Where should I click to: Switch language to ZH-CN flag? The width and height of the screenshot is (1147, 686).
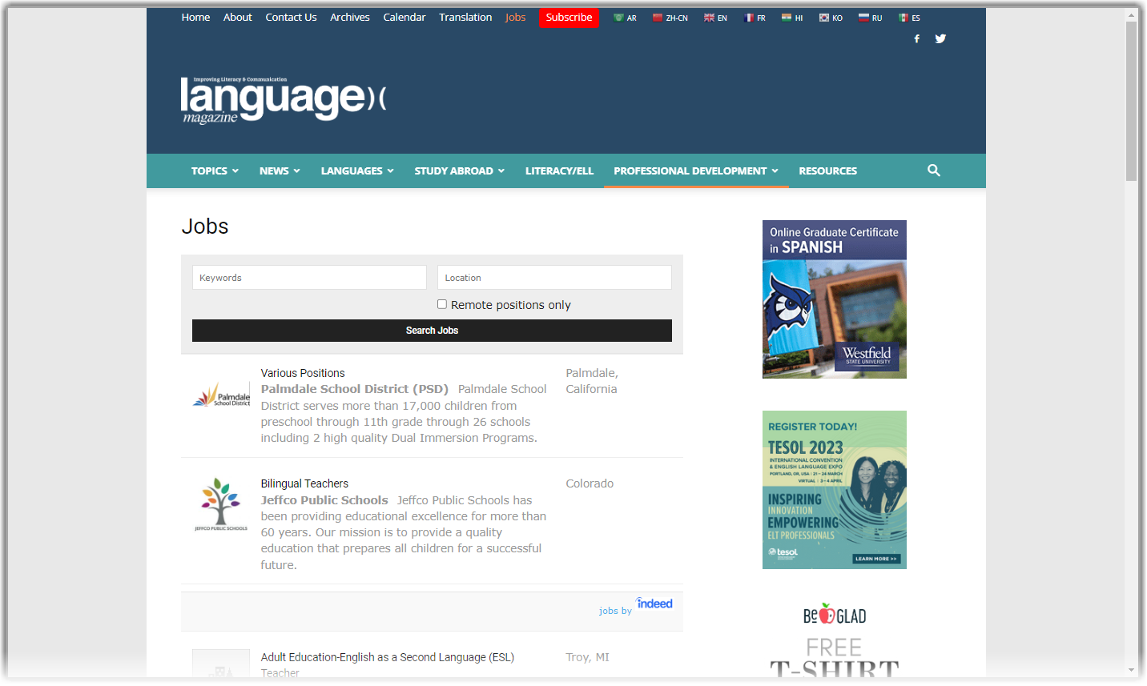tap(670, 18)
